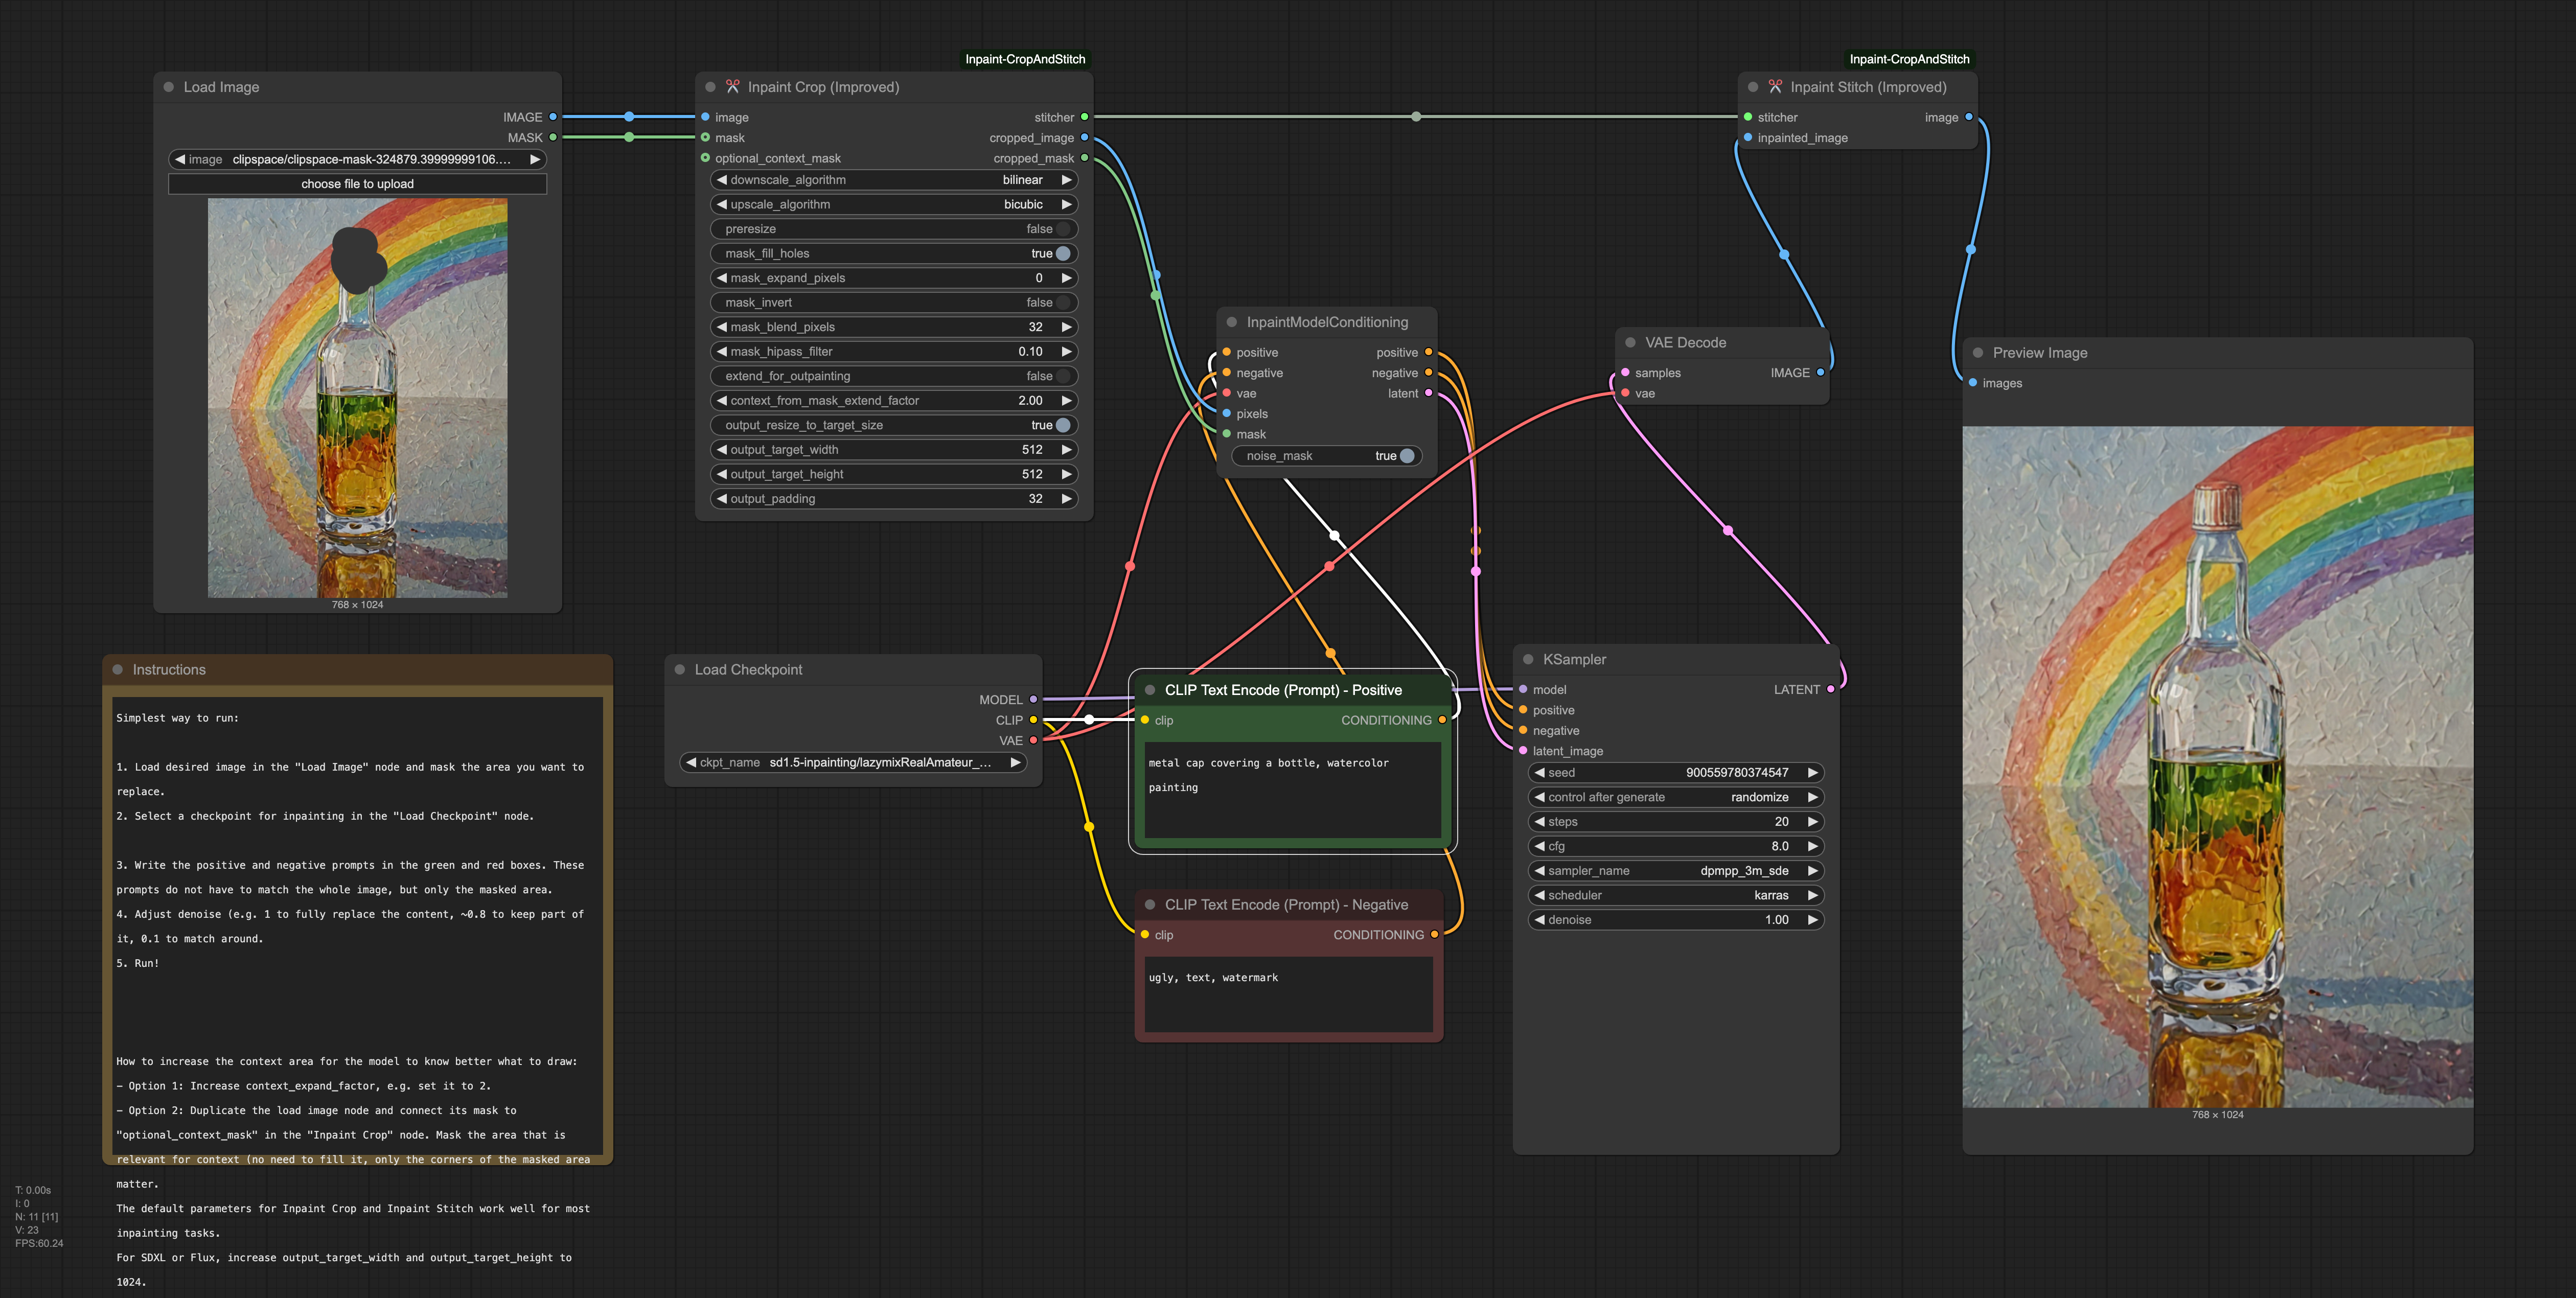The image size is (2576, 1298).
Task: Click the Preview Image node collapse dot
Action: [x=1977, y=352]
